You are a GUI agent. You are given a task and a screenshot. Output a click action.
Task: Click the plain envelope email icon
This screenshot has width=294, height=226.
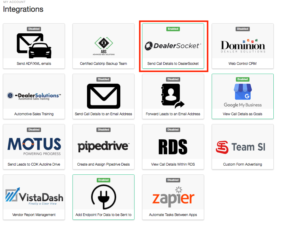coord(104,96)
